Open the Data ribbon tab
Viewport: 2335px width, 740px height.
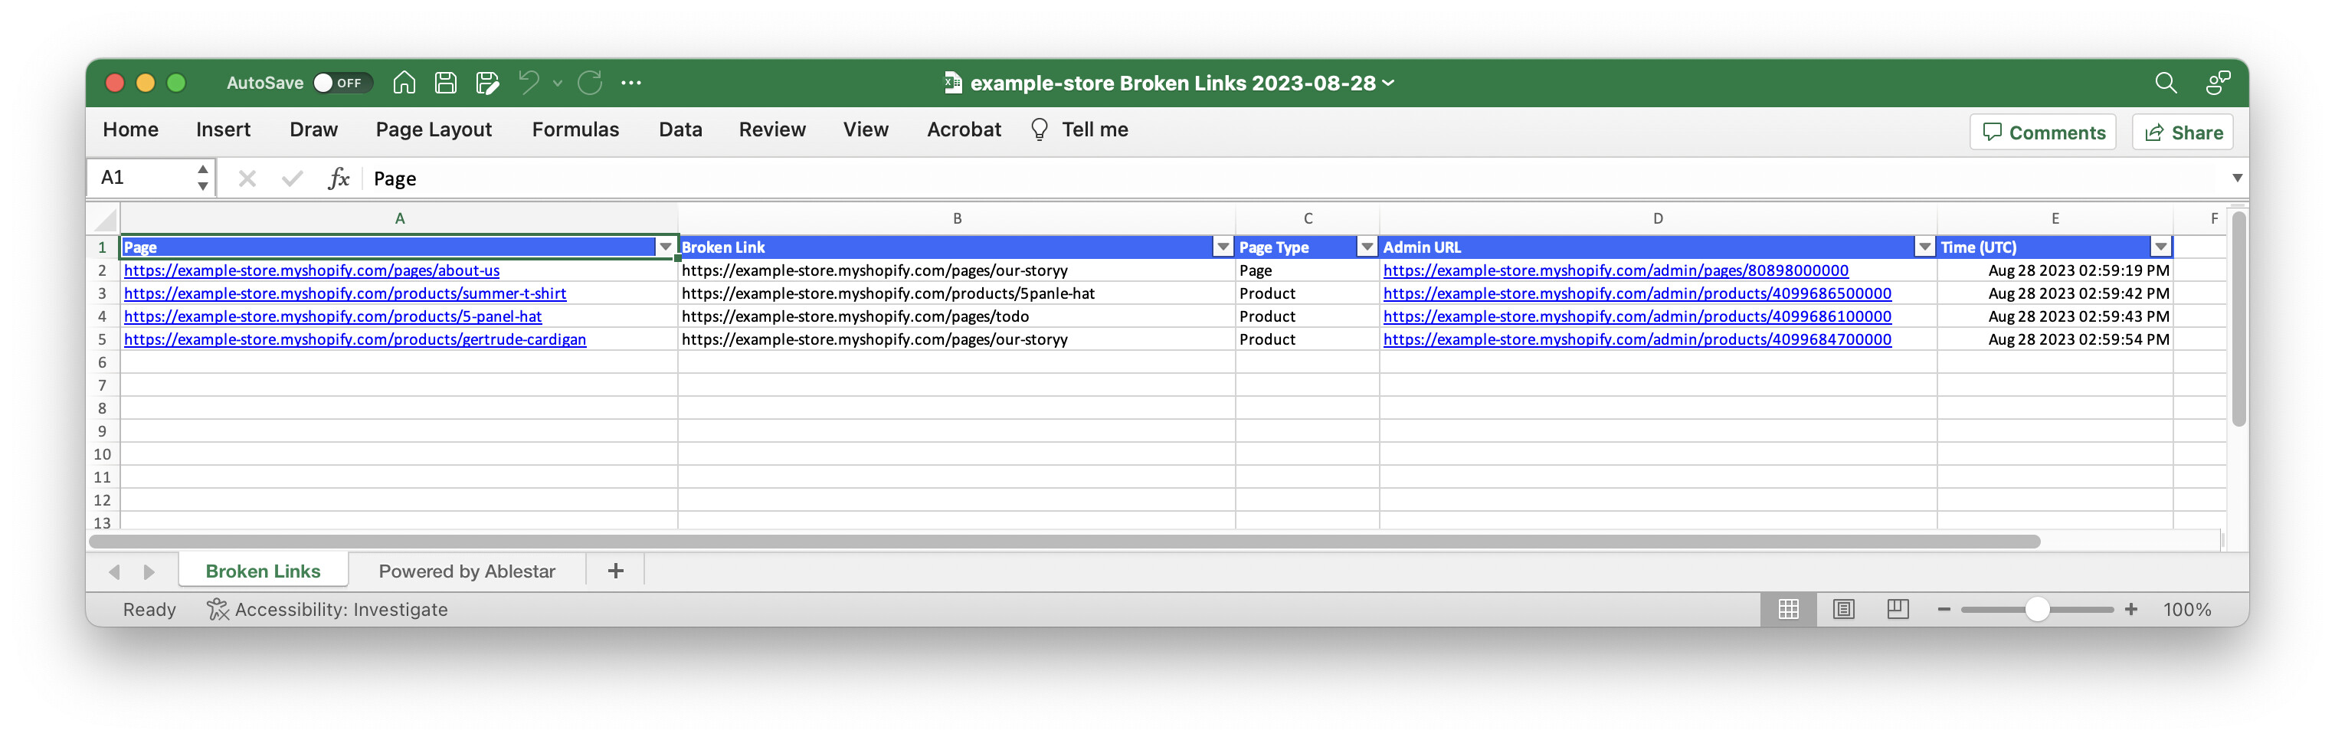(x=681, y=129)
